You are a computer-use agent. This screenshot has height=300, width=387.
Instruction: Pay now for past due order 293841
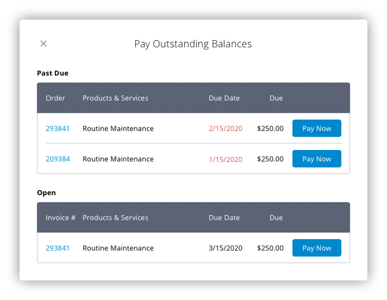317,129
